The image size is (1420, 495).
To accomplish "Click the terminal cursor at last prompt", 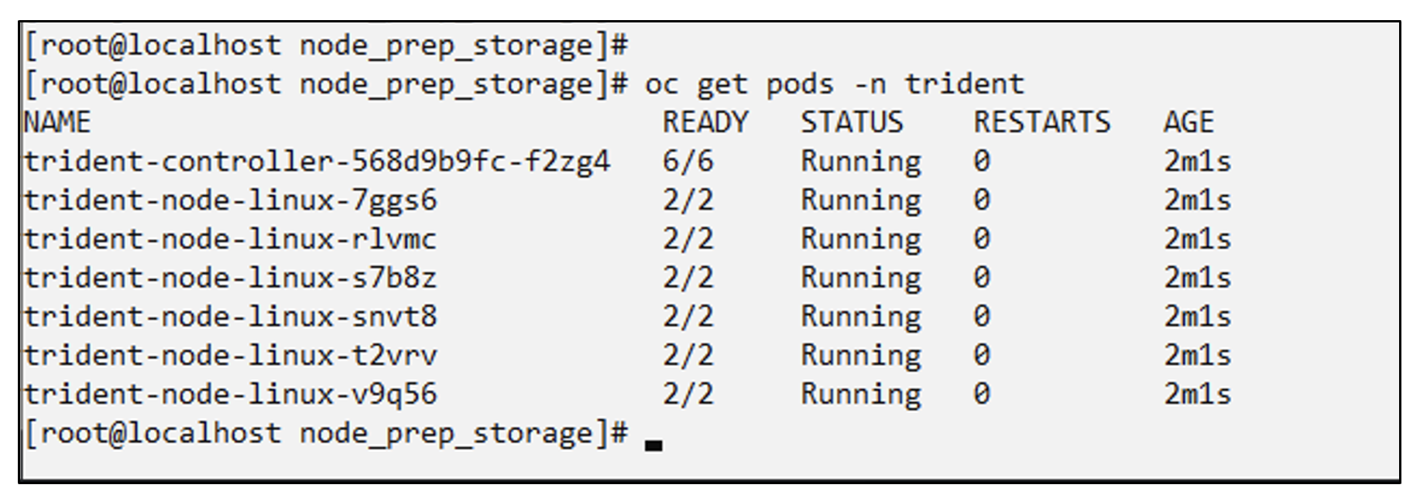I will (x=653, y=444).
